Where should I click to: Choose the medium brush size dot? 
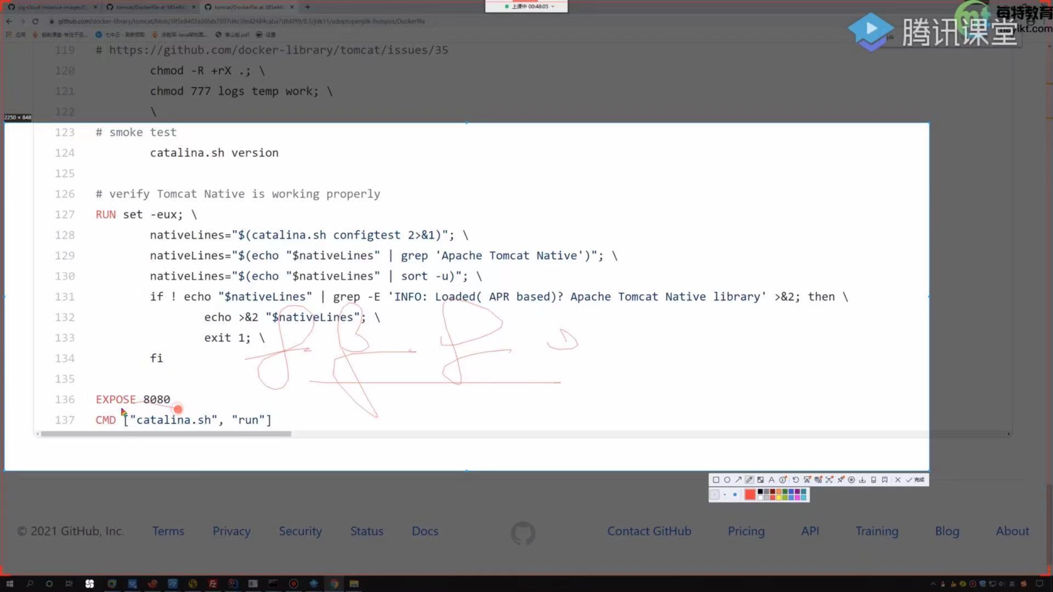click(x=724, y=494)
